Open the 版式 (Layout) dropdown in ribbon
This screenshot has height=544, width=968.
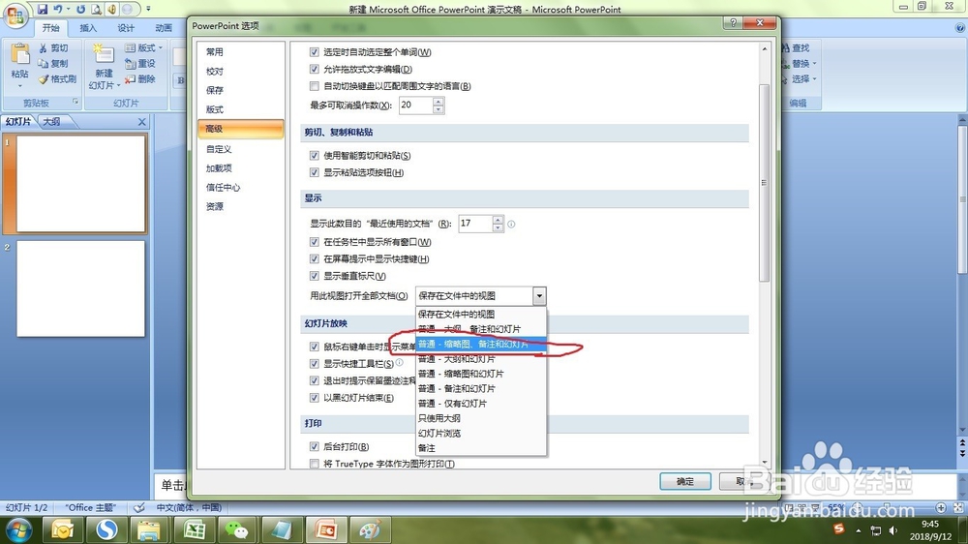coord(144,48)
